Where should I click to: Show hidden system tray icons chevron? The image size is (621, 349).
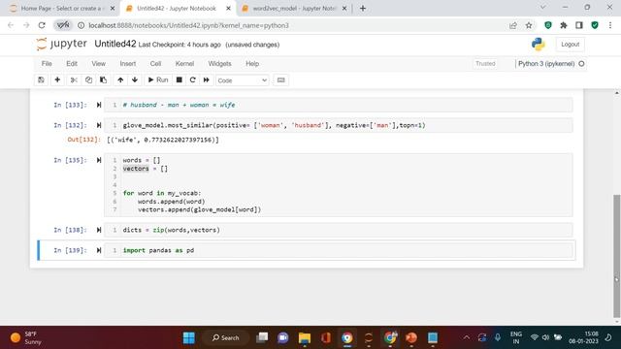[x=467, y=337]
